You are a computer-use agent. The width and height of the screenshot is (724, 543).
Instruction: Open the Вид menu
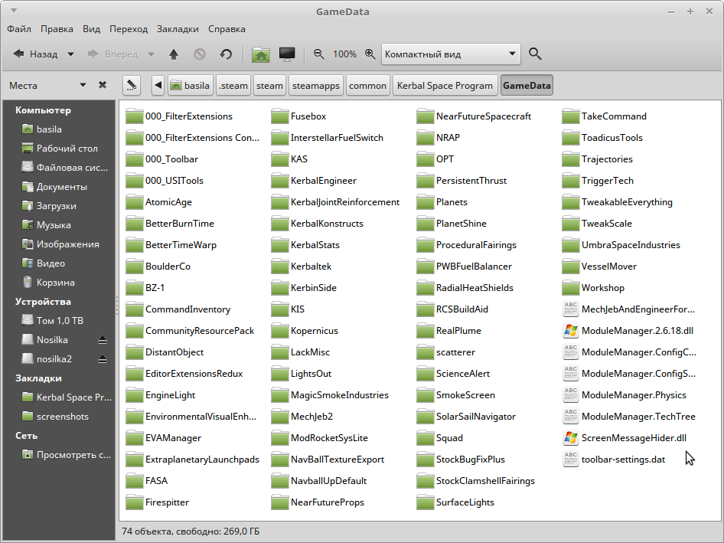pyautogui.click(x=91, y=29)
